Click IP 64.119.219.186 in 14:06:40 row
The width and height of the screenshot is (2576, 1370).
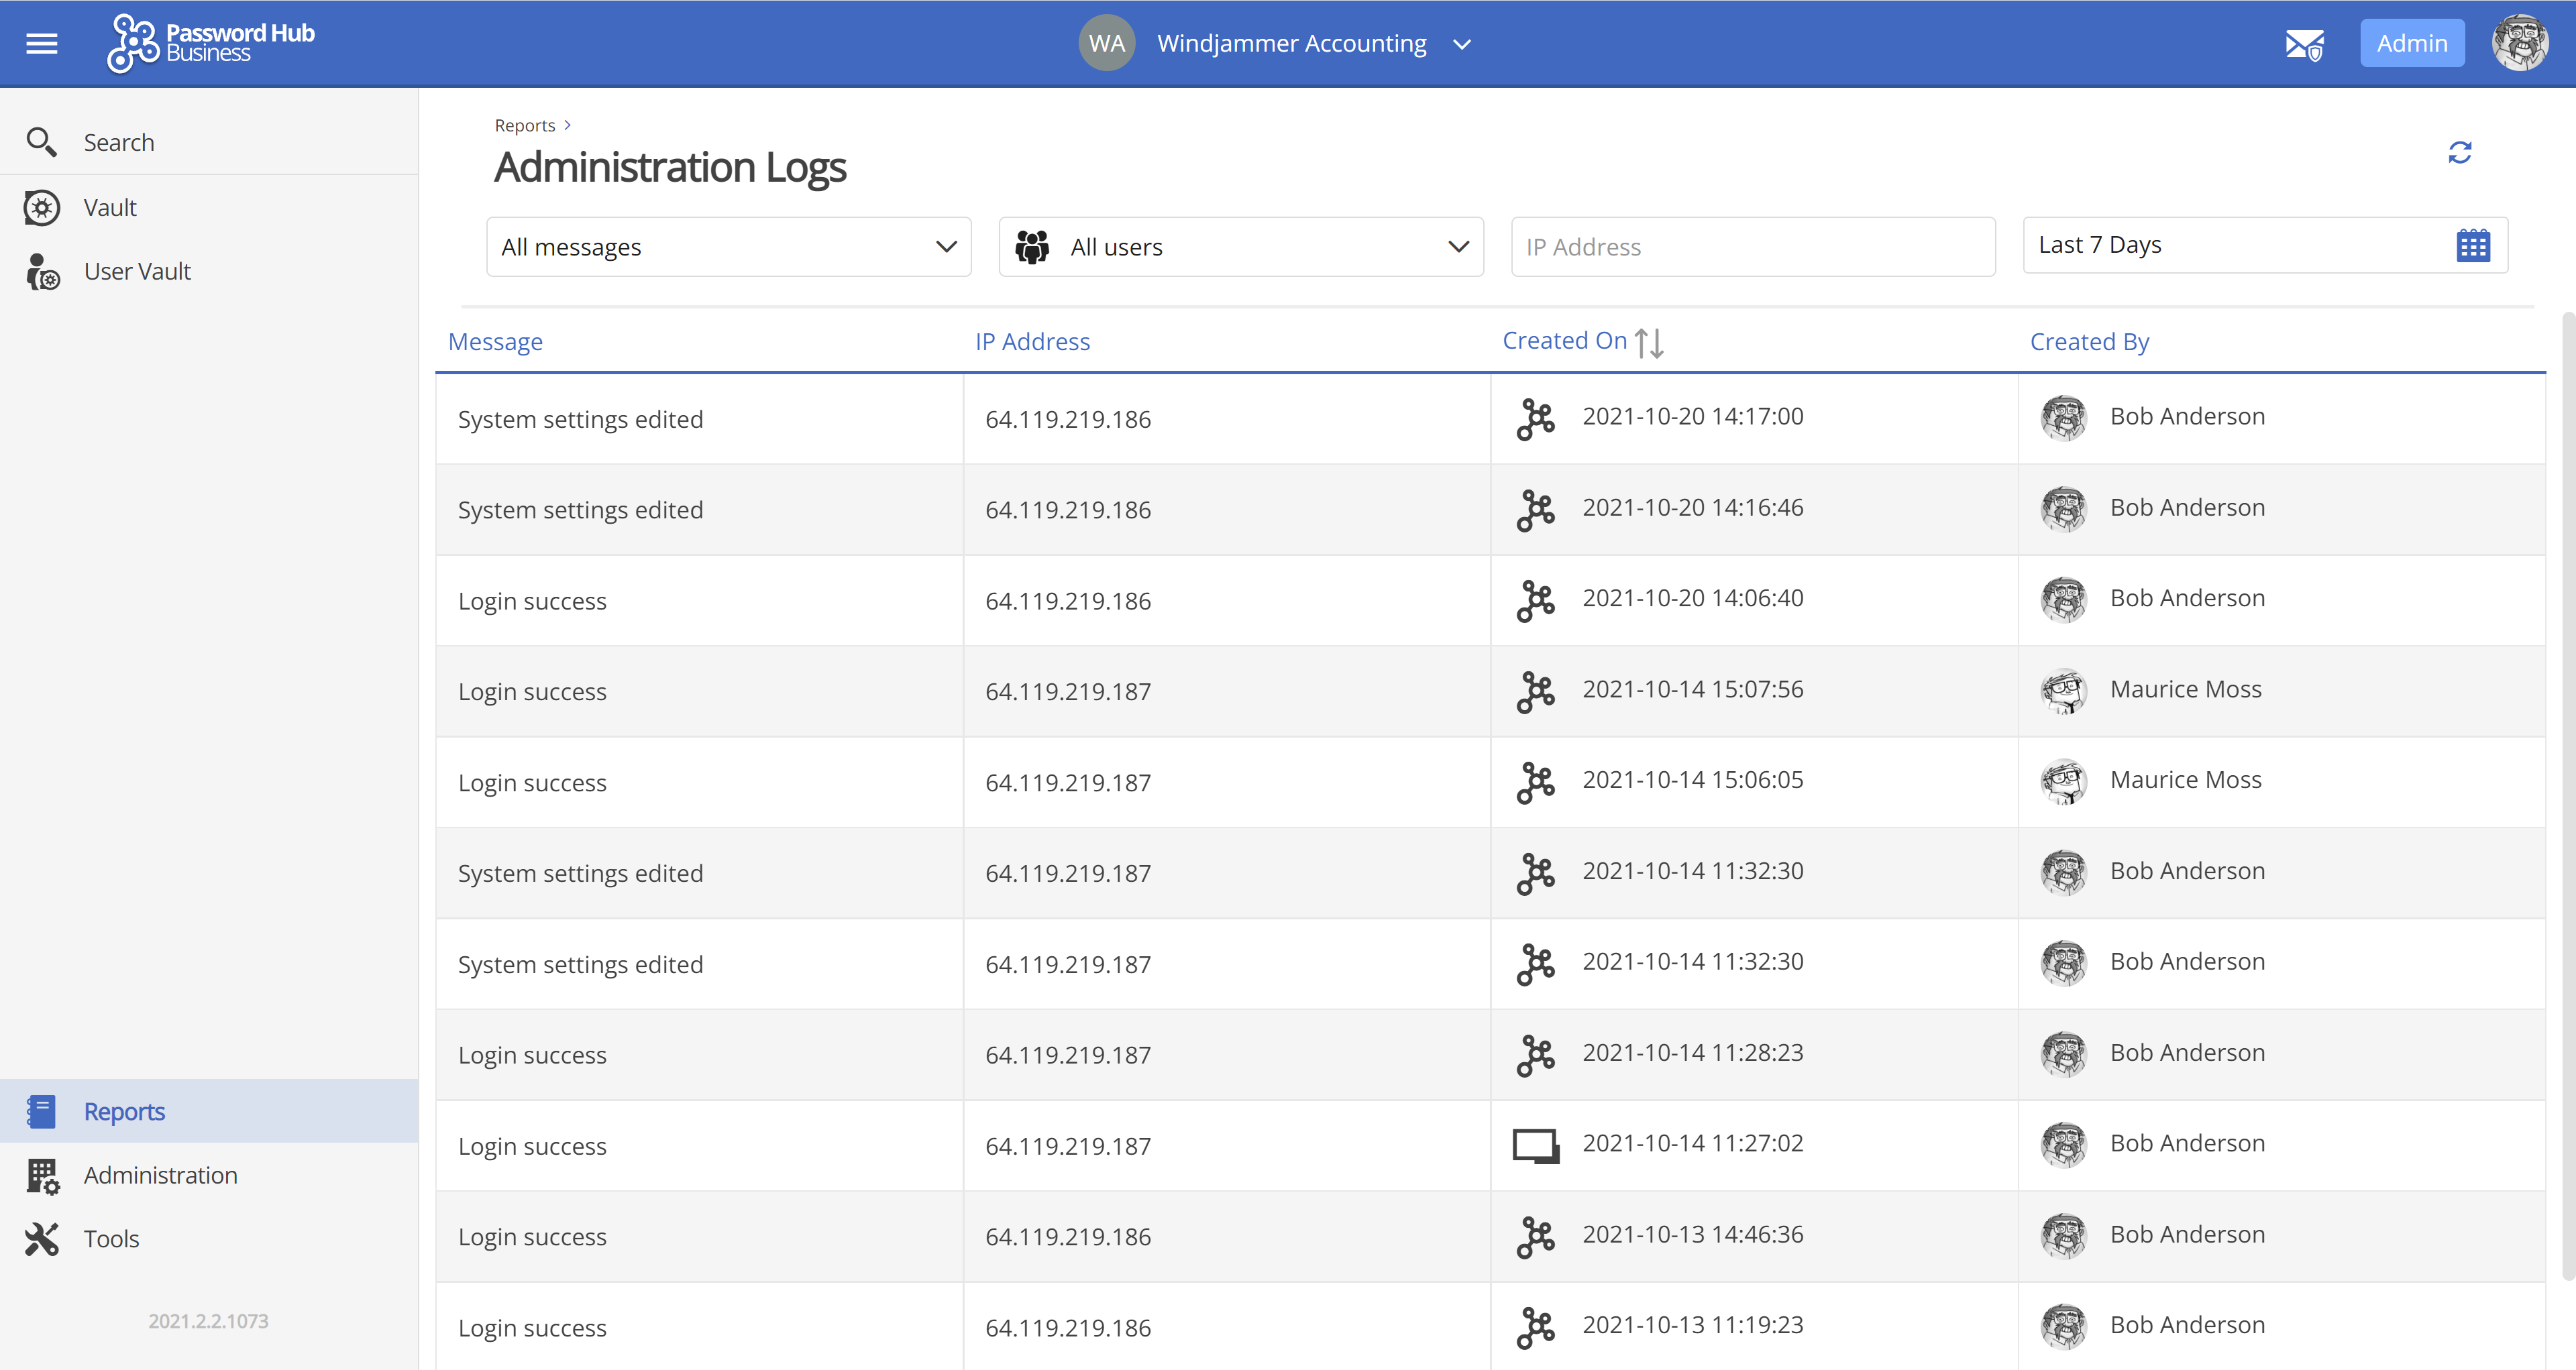point(1067,601)
